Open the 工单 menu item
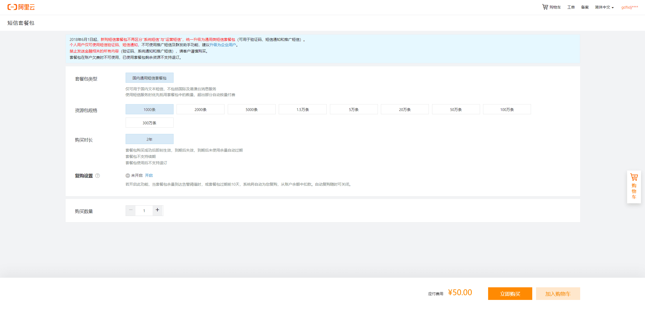Viewport: 645px width, 309px height. 571,7
